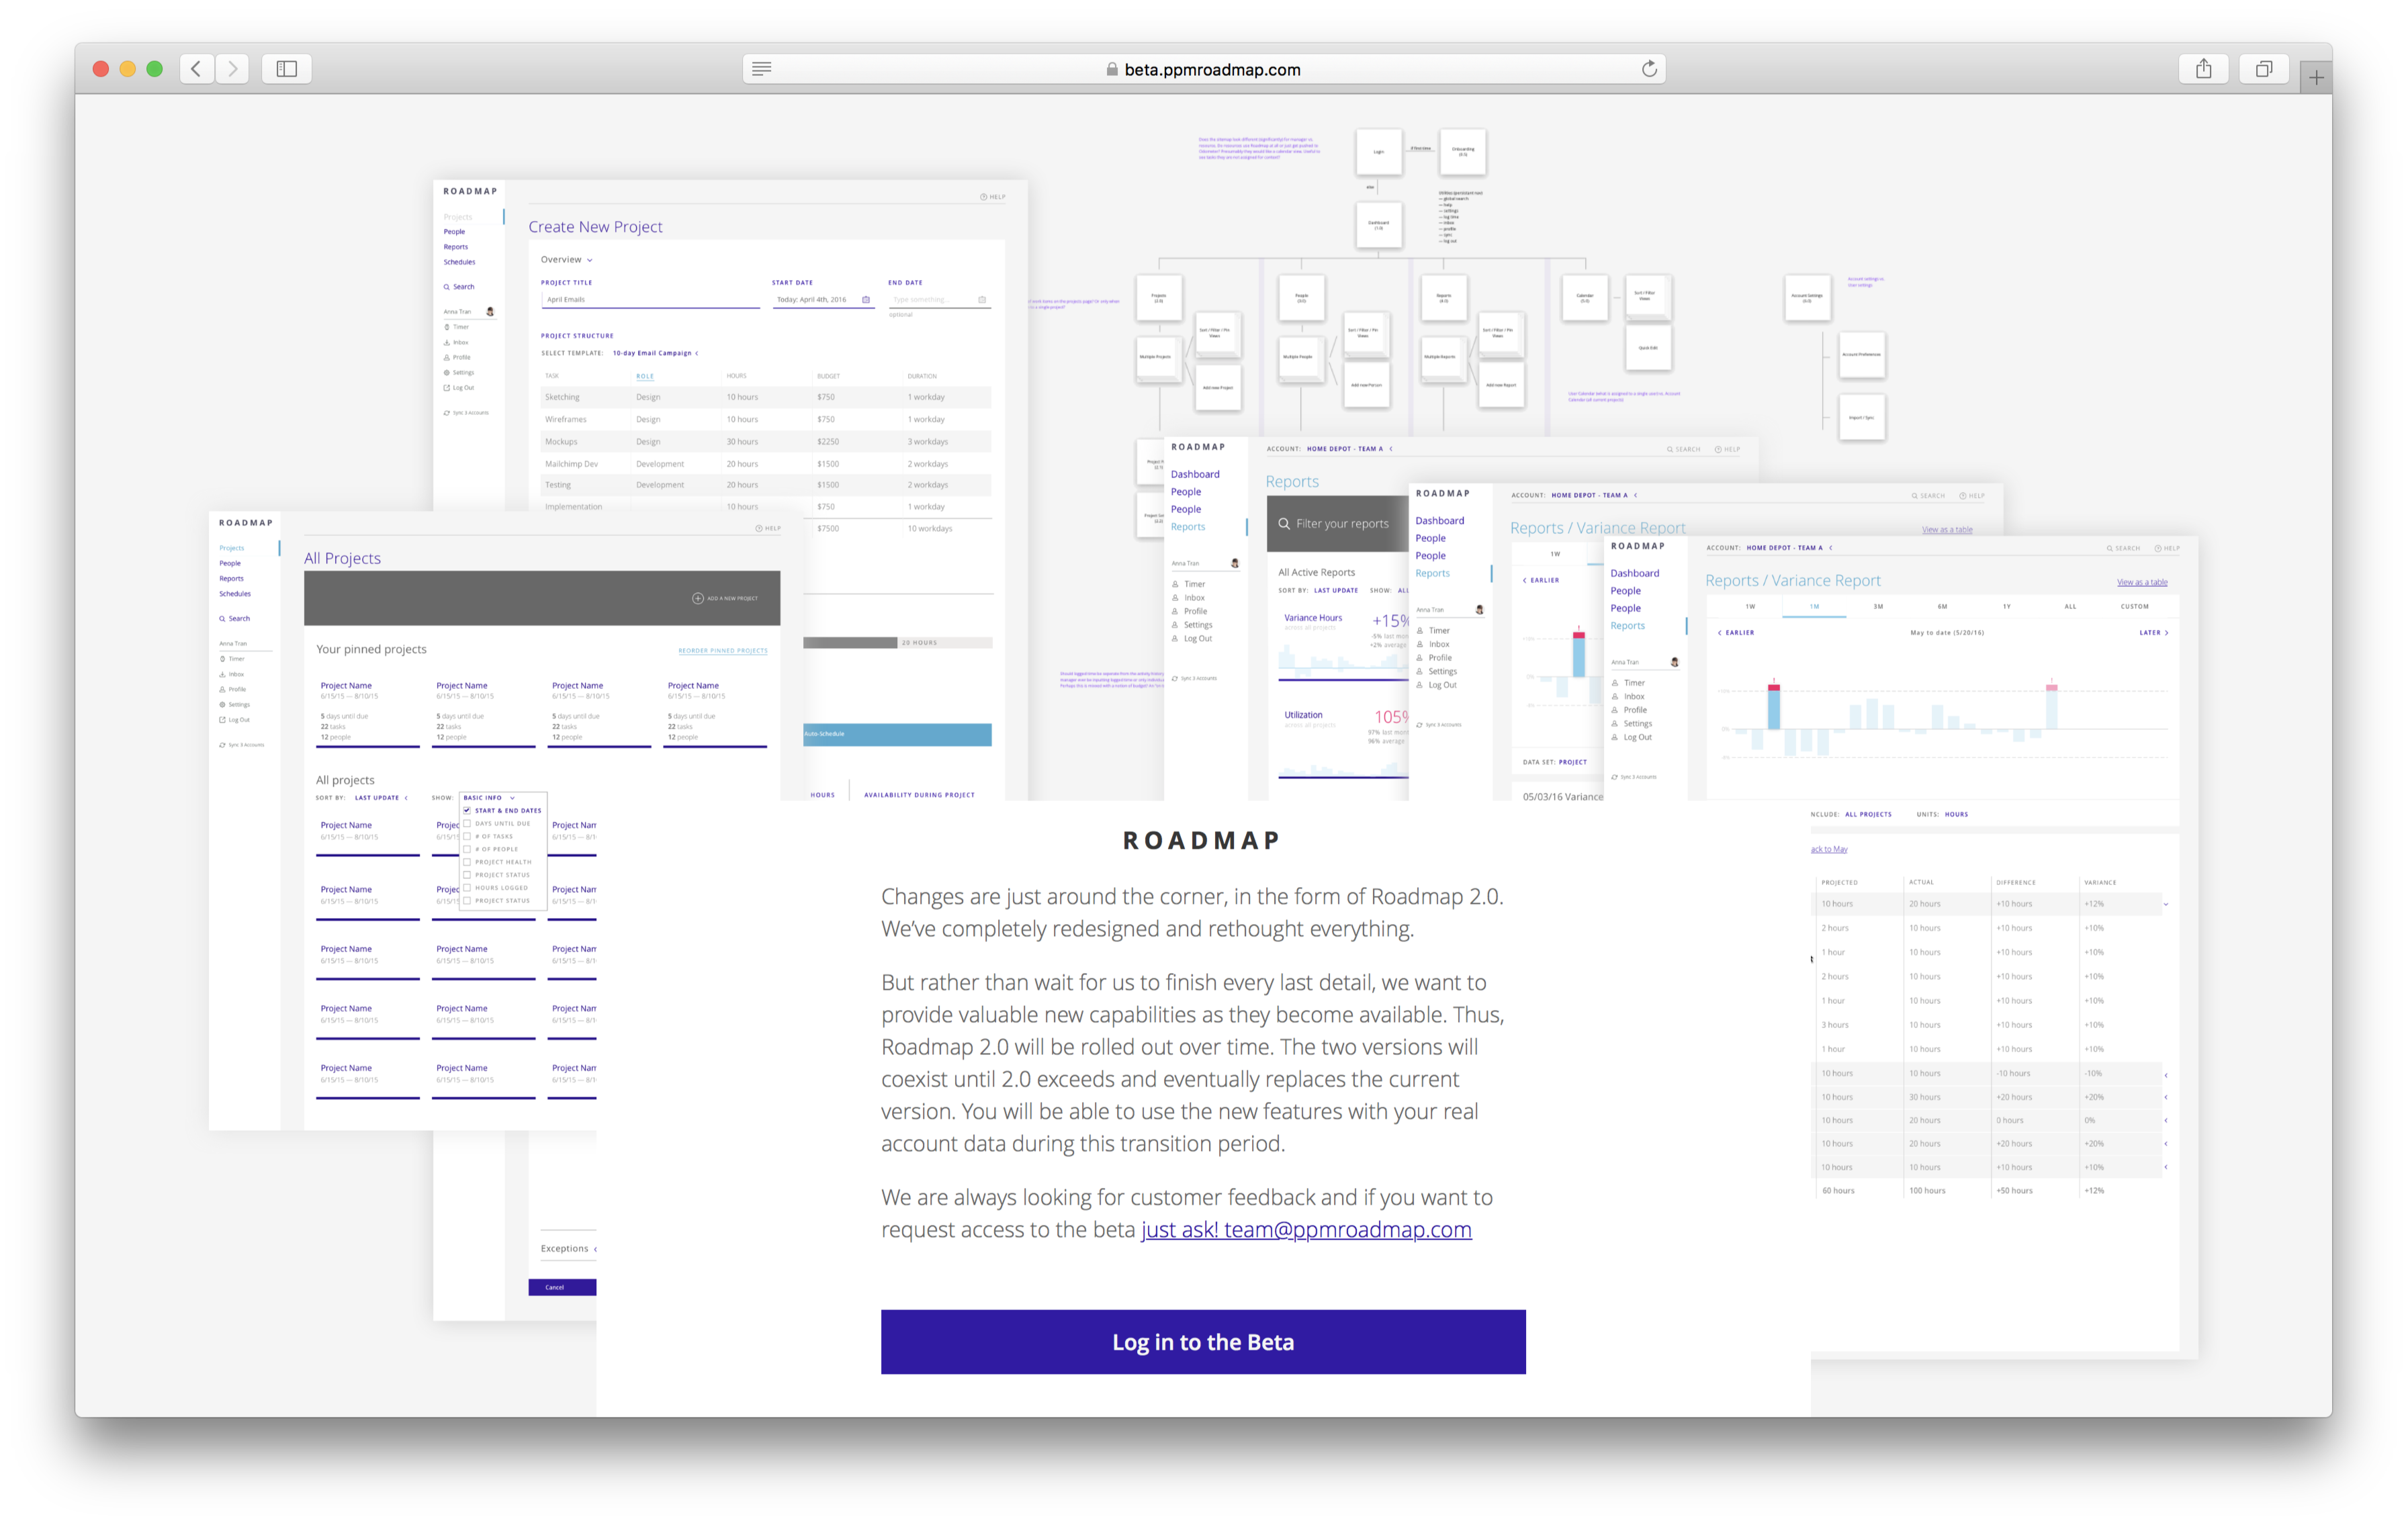Viewport: 2408px width, 1525px height.
Task: Click the reload page icon
Action: click(x=1649, y=69)
